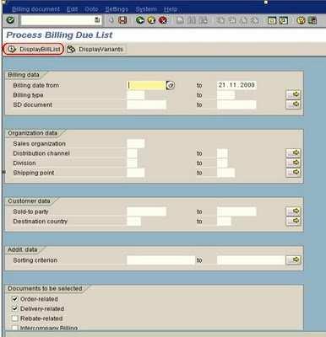Click the DisplayBillList button
Screen dimensions: 326x337
tap(34, 49)
